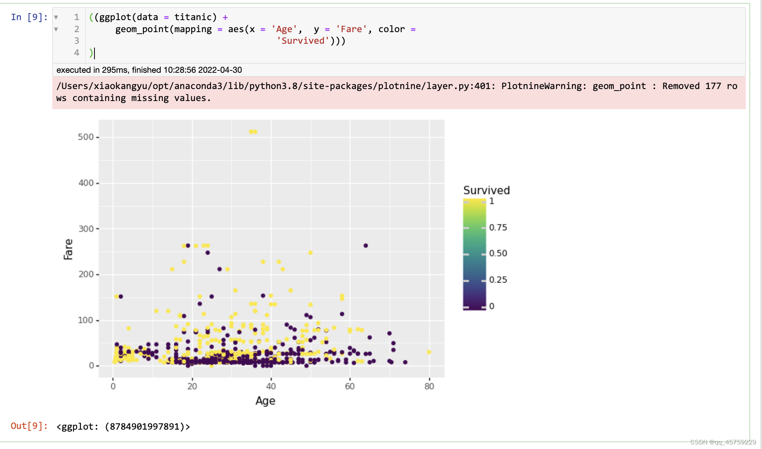The width and height of the screenshot is (762, 449).
Task: Select line number 3 in gutter
Action: pos(77,41)
